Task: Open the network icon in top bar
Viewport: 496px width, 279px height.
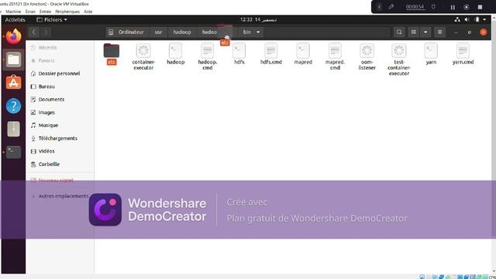Action: pyautogui.click(x=457, y=19)
